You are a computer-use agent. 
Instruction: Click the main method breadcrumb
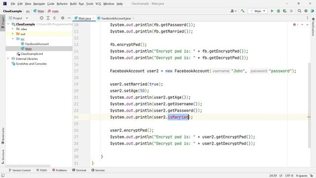(53, 11)
